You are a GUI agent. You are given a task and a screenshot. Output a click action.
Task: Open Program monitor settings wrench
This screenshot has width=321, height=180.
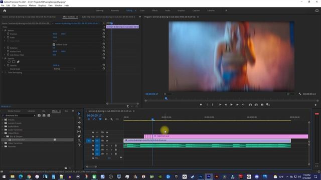click(x=300, y=94)
